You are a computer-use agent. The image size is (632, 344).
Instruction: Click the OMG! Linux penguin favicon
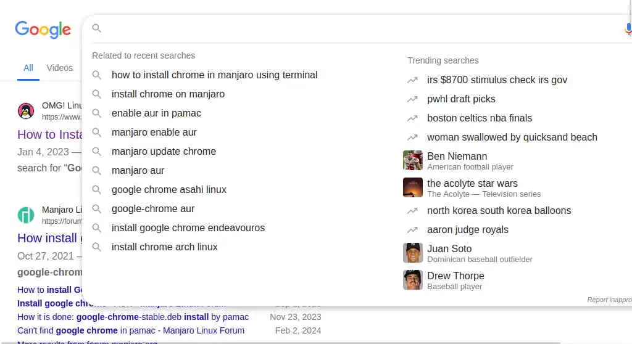(x=26, y=111)
